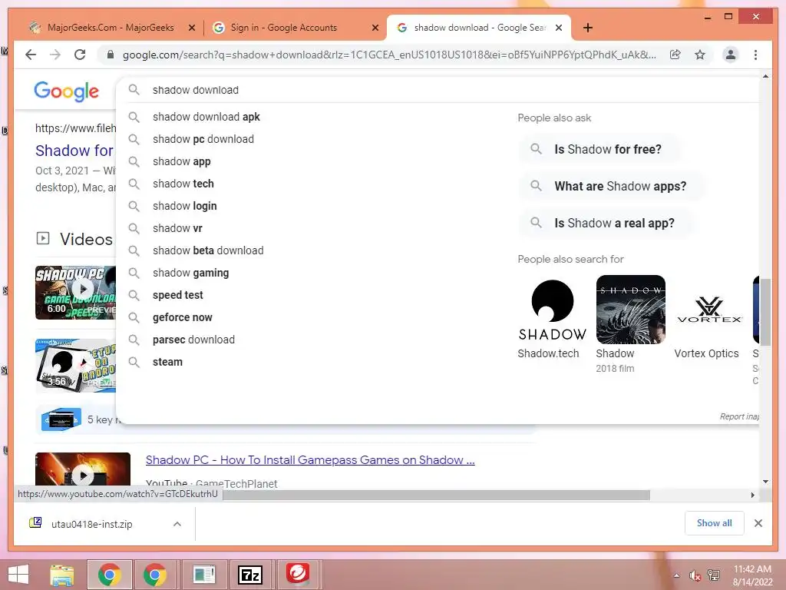Choose suggestion speed test
The image size is (786, 590).
coord(178,295)
